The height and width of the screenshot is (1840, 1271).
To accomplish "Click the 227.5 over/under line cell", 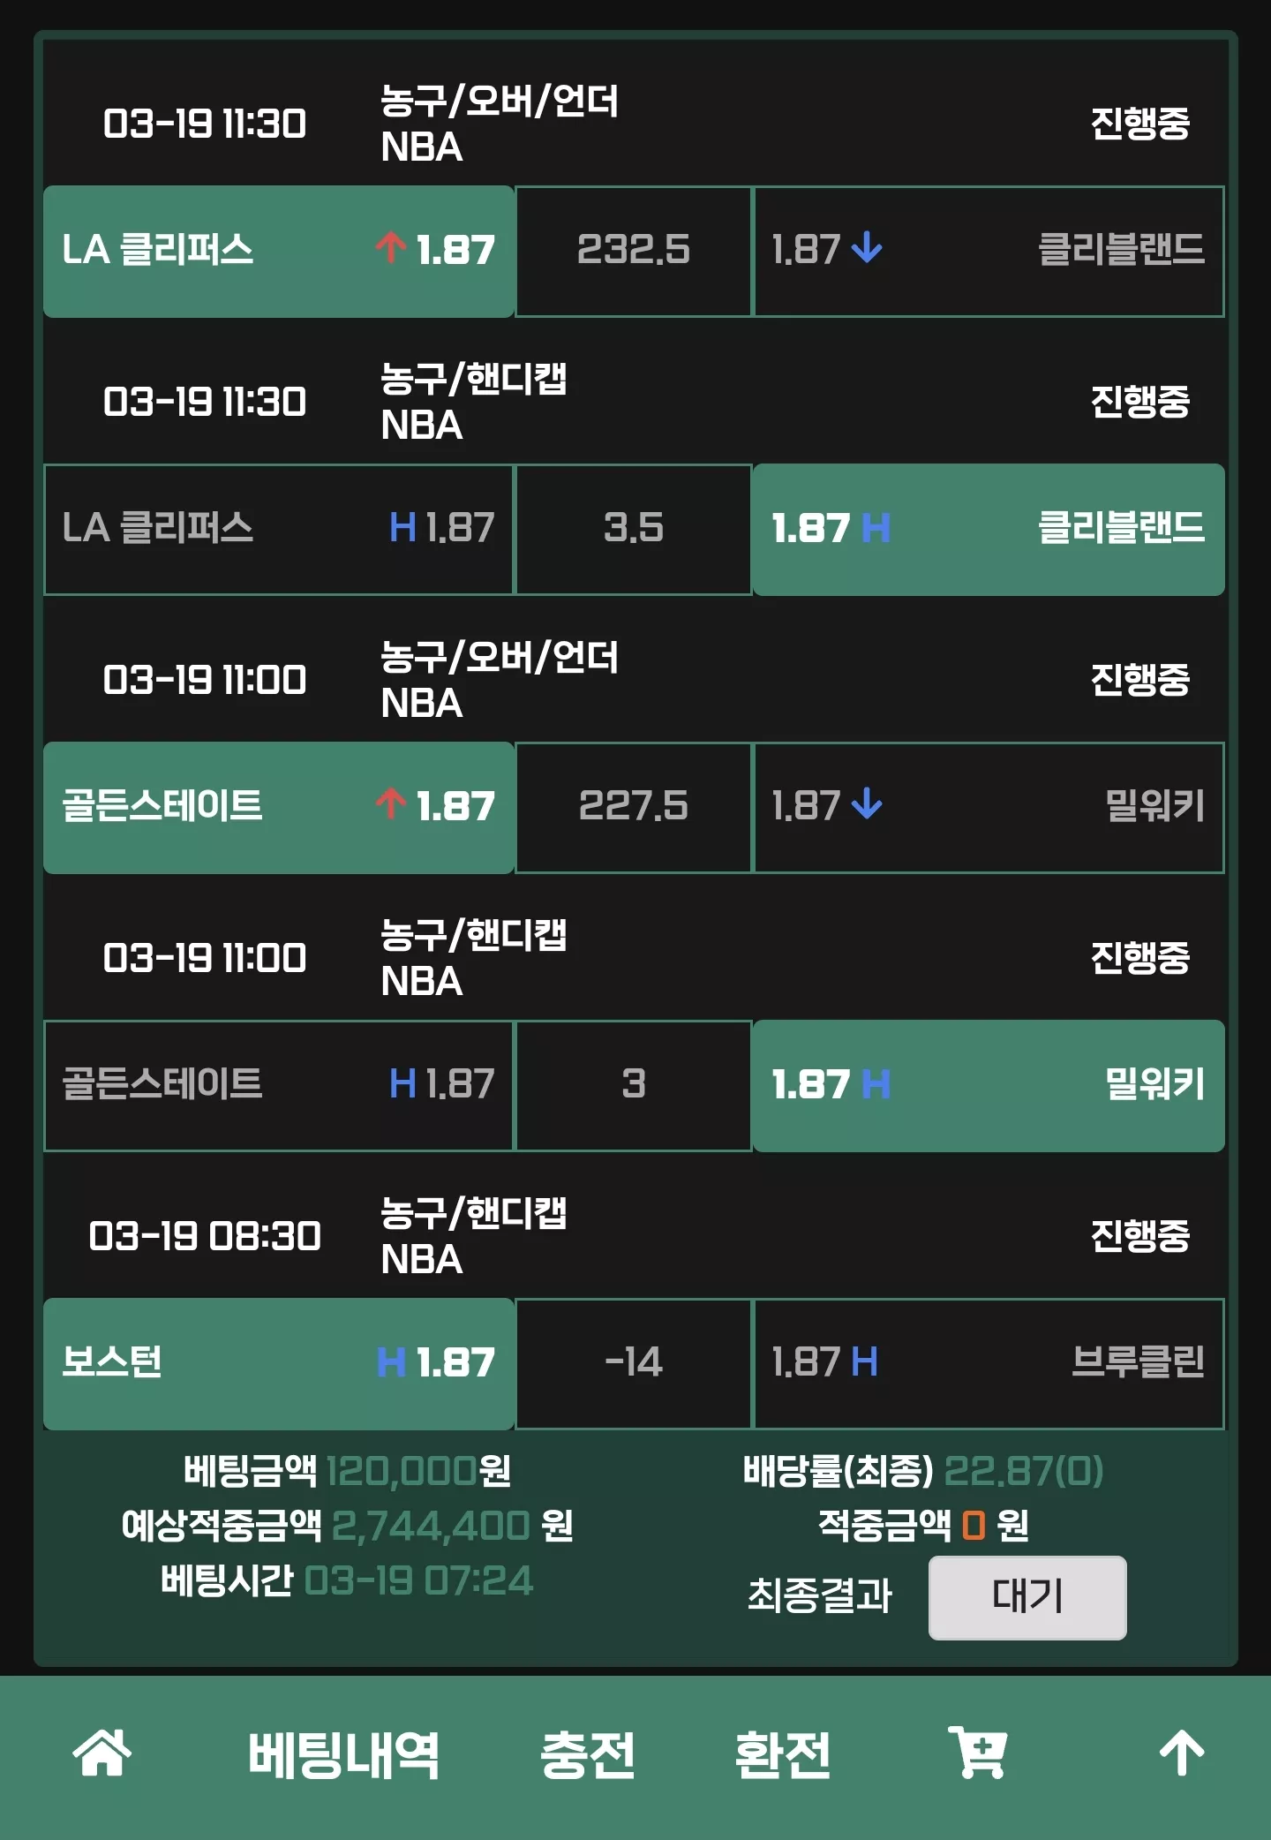I will click(634, 808).
